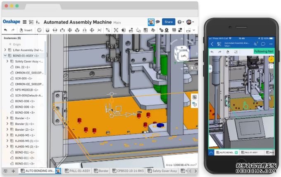Open the comments speech bubble
281x177 pixels.
coord(158,22)
